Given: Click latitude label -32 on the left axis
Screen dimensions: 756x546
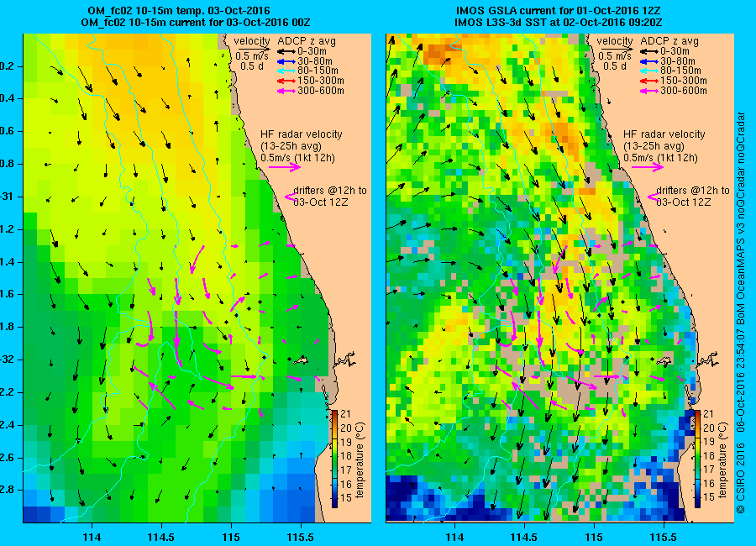Looking at the screenshot, I should [8, 360].
